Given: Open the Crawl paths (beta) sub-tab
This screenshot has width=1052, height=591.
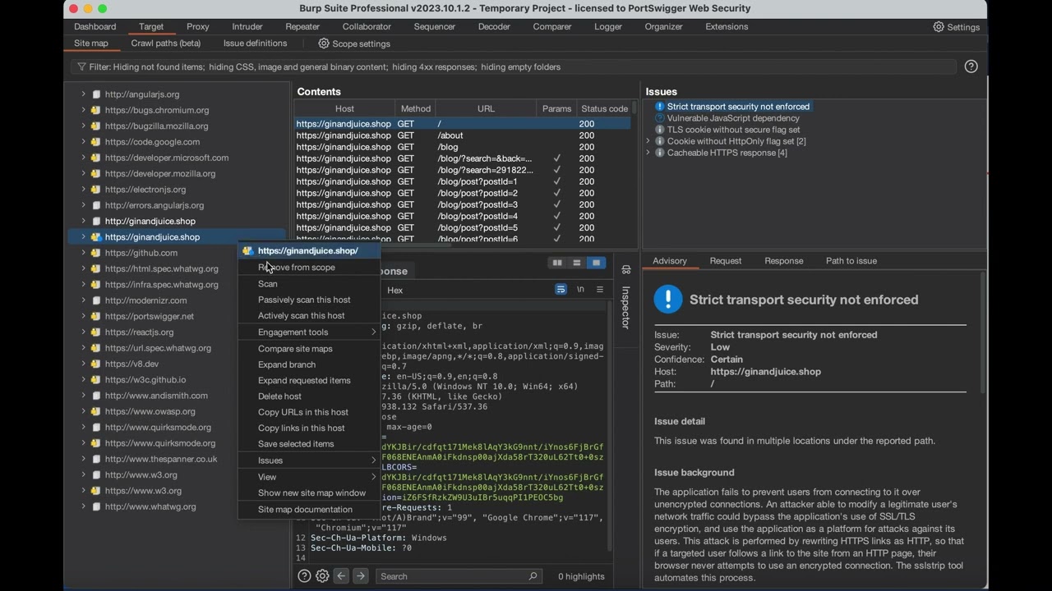Looking at the screenshot, I should pos(166,44).
